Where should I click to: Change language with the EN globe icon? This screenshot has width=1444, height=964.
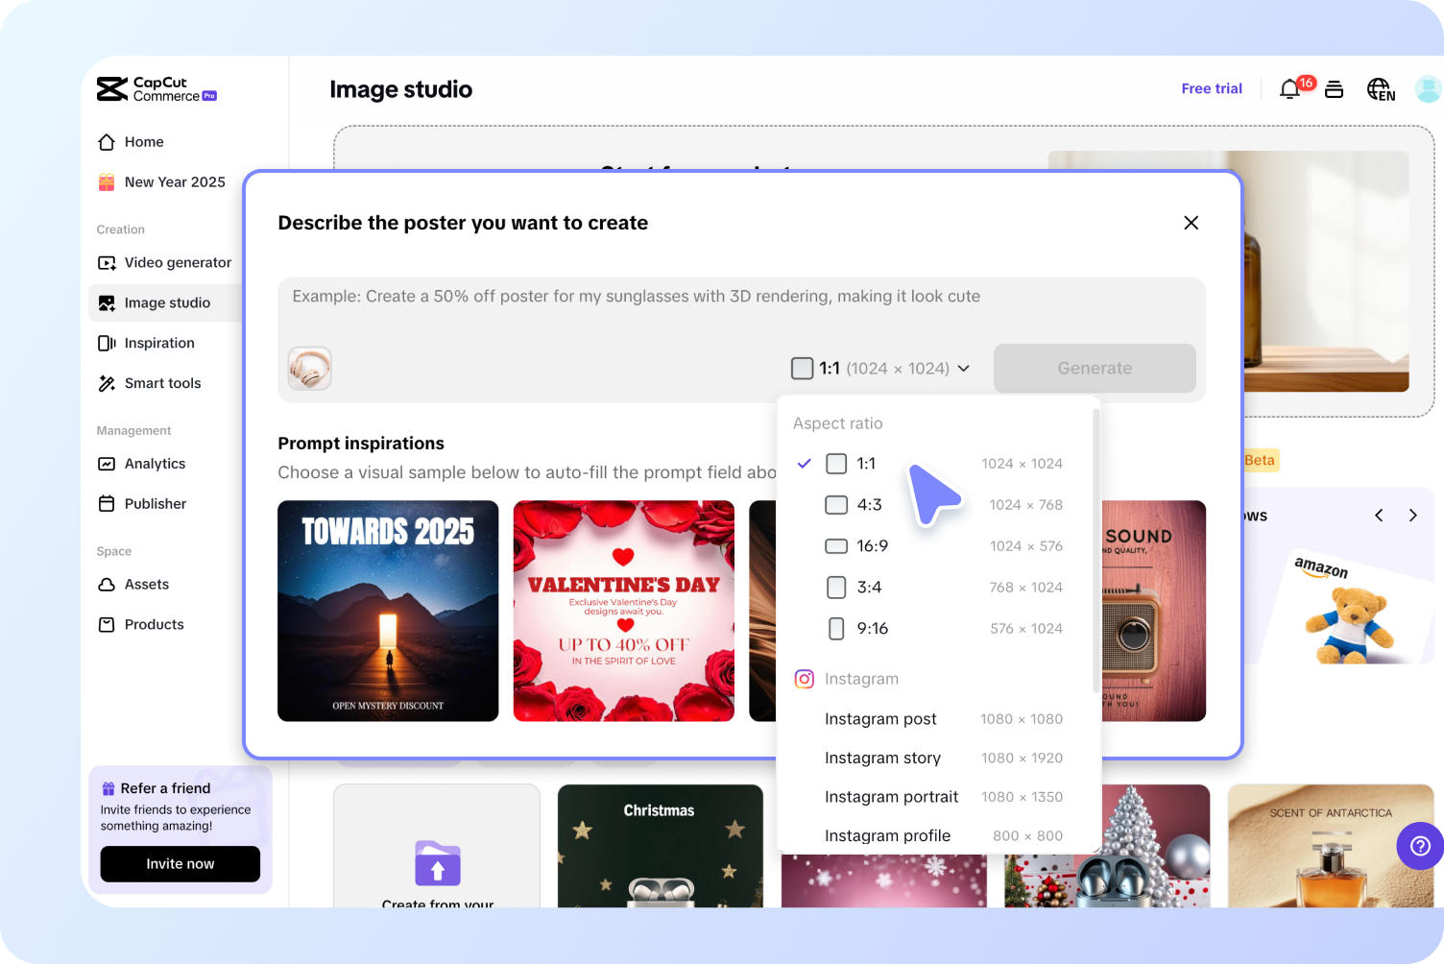click(1381, 88)
